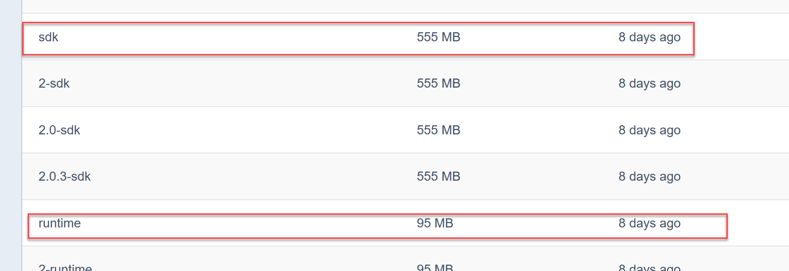This screenshot has width=789, height=271.
Task: Click the 2.0-sdk row's last updated date
Action: 649,130
